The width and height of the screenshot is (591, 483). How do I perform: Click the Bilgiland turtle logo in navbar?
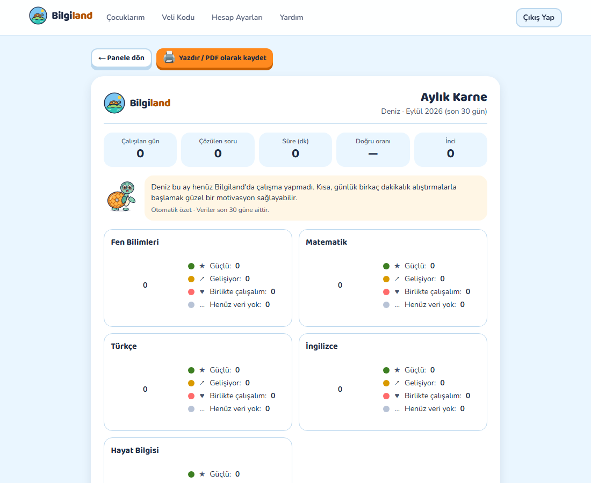pos(38,16)
